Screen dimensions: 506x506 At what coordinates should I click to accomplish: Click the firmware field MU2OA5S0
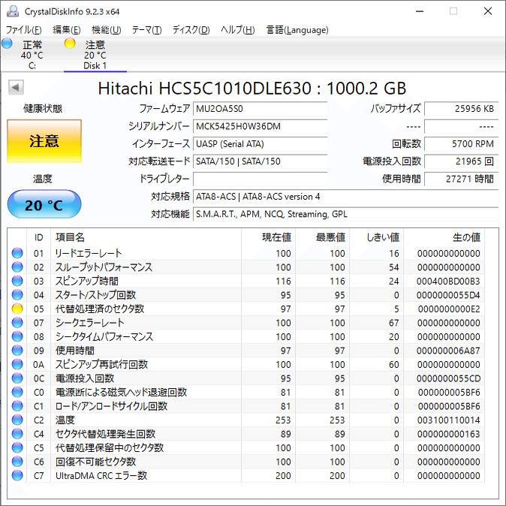(x=260, y=109)
